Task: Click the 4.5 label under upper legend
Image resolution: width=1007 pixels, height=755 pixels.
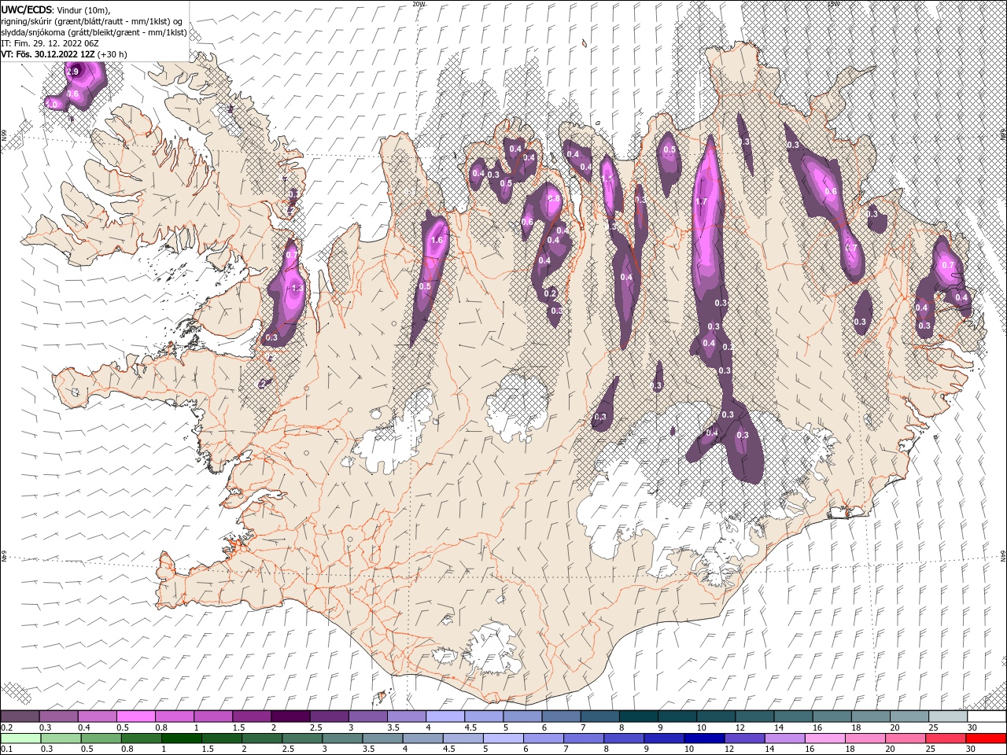Action: [x=470, y=727]
